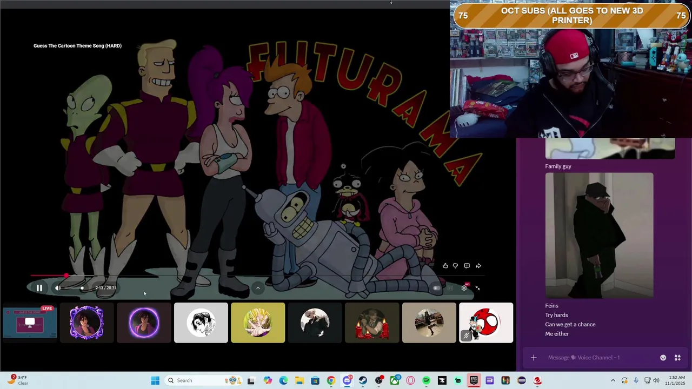Screen dimensions: 692x389
Task: Focus the Message Voice Channel input box
Action: 600,358
